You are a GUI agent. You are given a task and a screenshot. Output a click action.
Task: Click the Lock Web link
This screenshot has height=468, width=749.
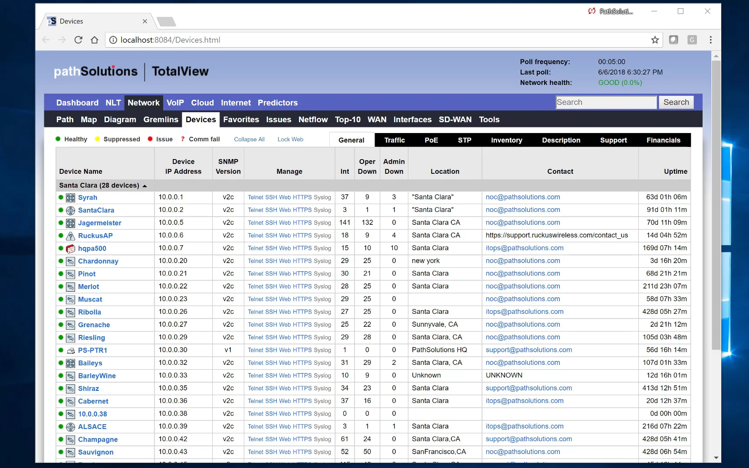click(290, 140)
